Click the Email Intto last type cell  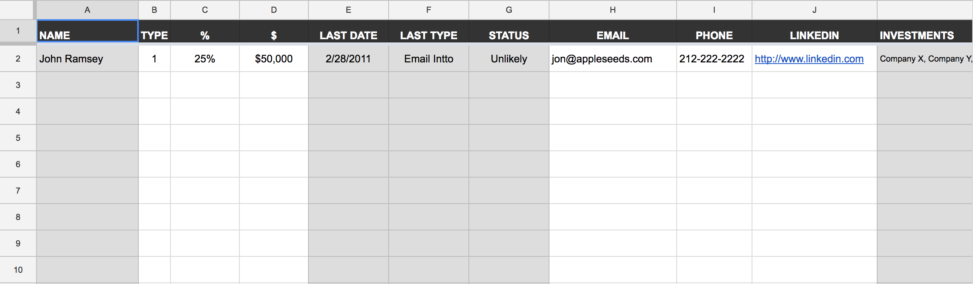pos(428,59)
